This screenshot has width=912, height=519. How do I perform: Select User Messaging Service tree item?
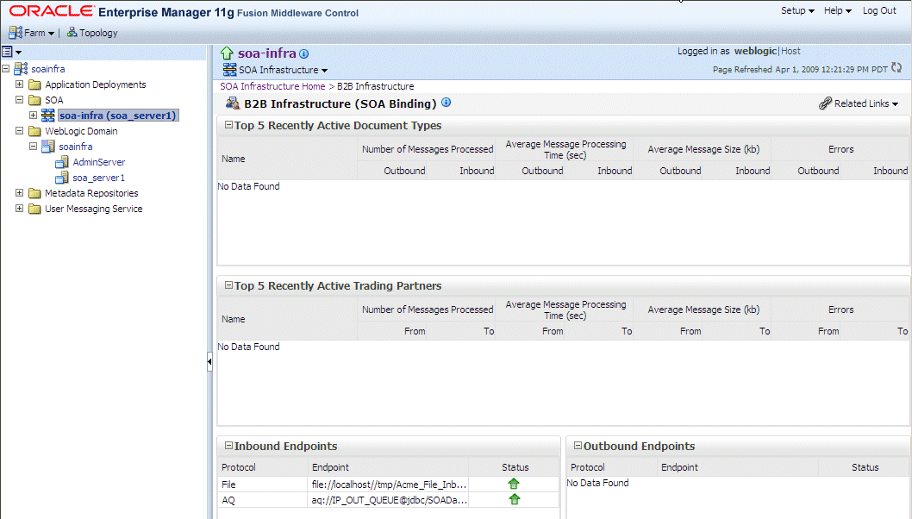(94, 209)
